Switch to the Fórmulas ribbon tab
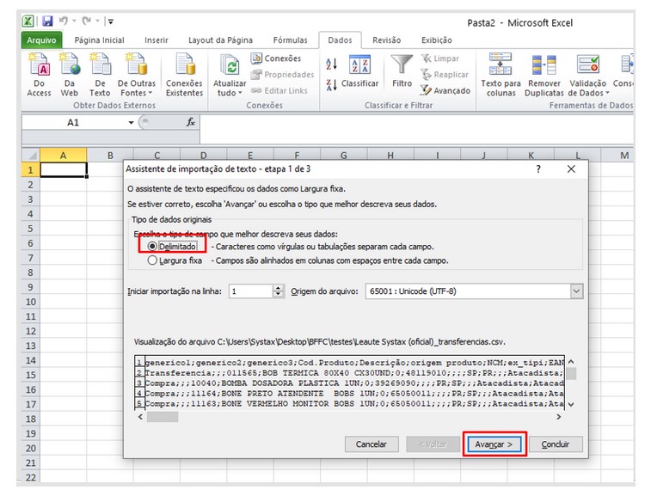 point(290,40)
